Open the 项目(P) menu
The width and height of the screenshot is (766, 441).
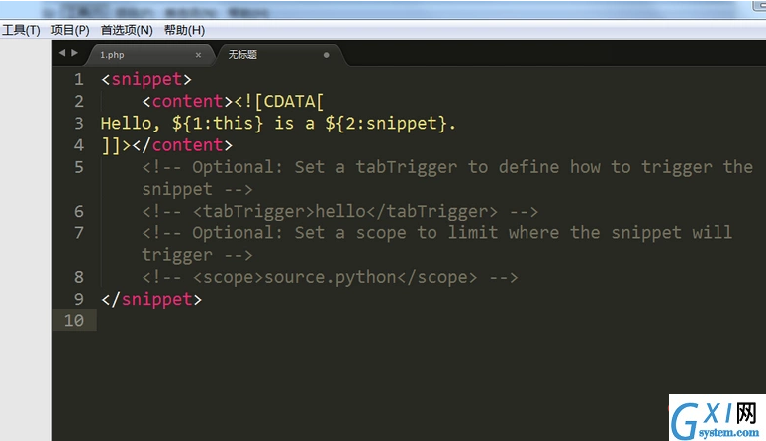[70, 30]
